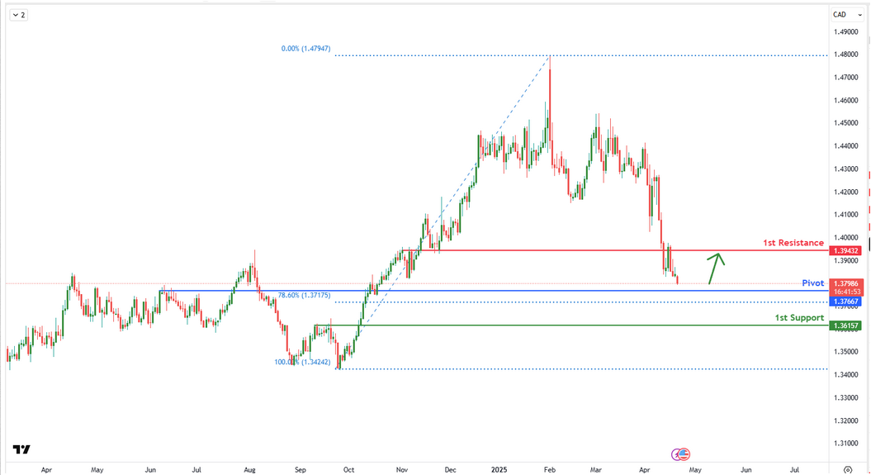Click the 1.41000 price axis label
Image resolution: width=871 pixels, height=475 pixels.
point(845,215)
